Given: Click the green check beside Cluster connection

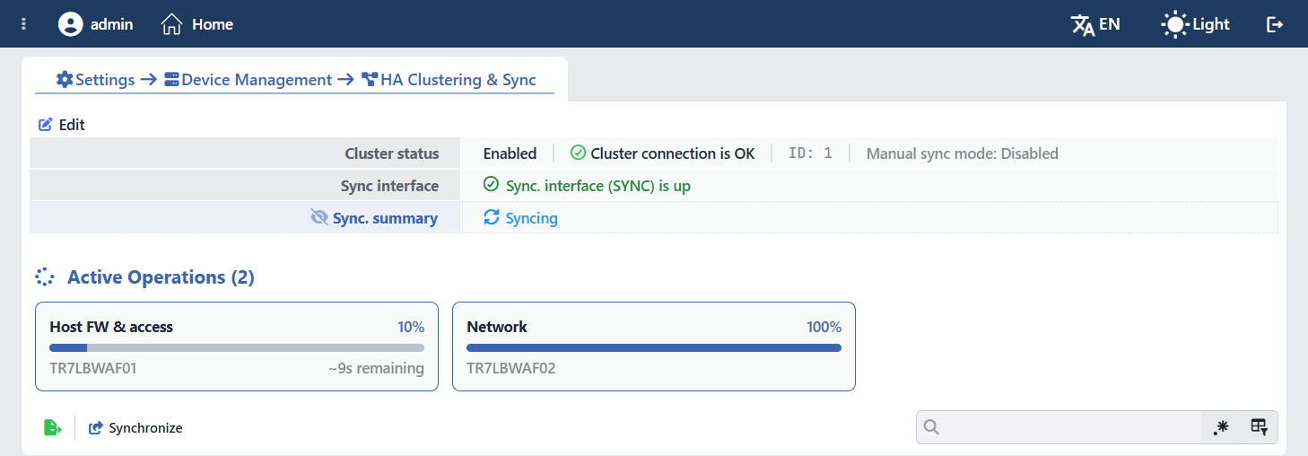Looking at the screenshot, I should [578, 153].
